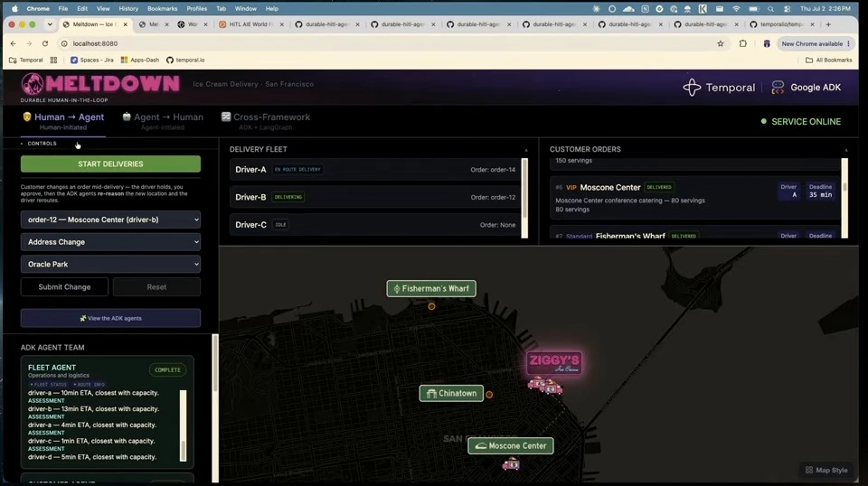The image size is (868, 486).
Task: Open temporal.io bookmark
Action: [x=185, y=60]
